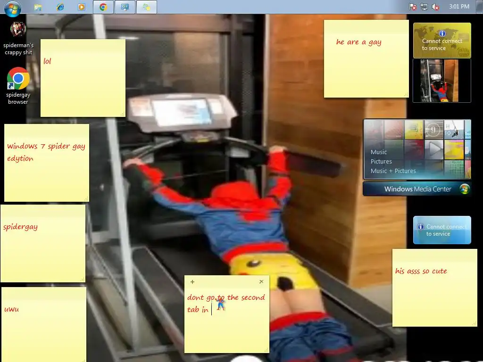The width and height of the screenshot is (483, 362).
Task: Select the sticky note starting "Windows 7"
Action: (x=47, y=163)
